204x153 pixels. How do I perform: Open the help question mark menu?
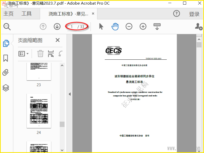coord(176,14)
